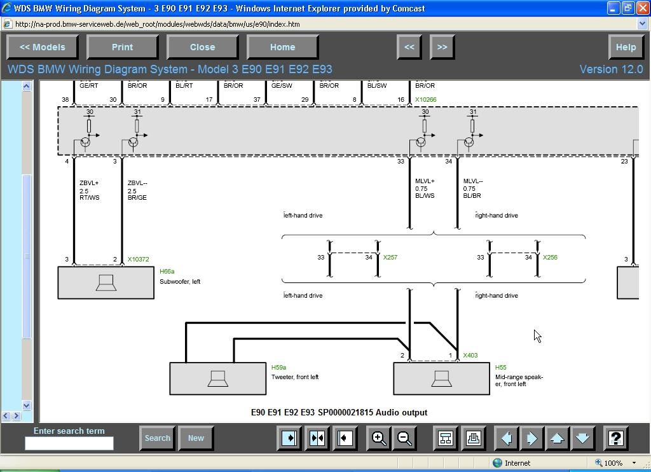Screen dimensions: 651x472
Task: Click connector label X403
Action: (x=470, y=355)
